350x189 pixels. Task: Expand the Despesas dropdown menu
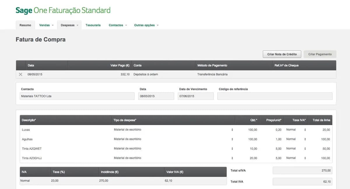tap(69, 25)
